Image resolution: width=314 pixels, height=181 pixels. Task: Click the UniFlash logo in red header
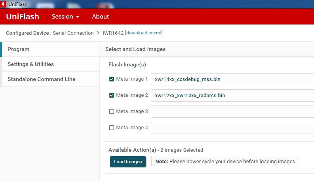coord(23,17)
